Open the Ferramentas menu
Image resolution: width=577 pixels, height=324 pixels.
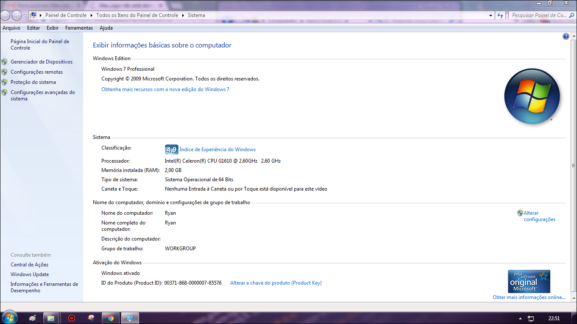point(79,28)
